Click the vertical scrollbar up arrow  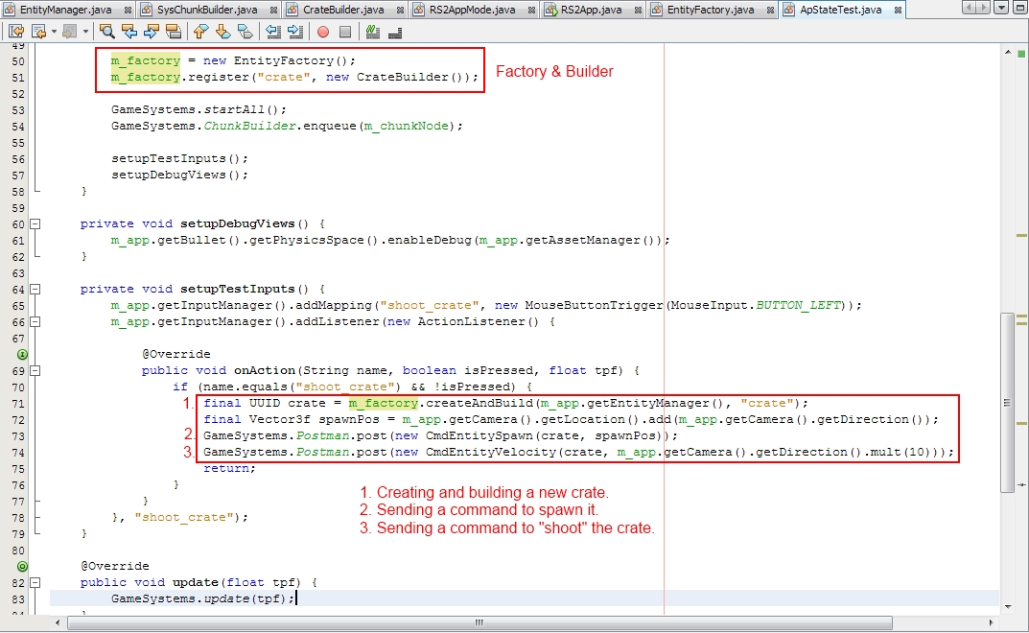1008,51
